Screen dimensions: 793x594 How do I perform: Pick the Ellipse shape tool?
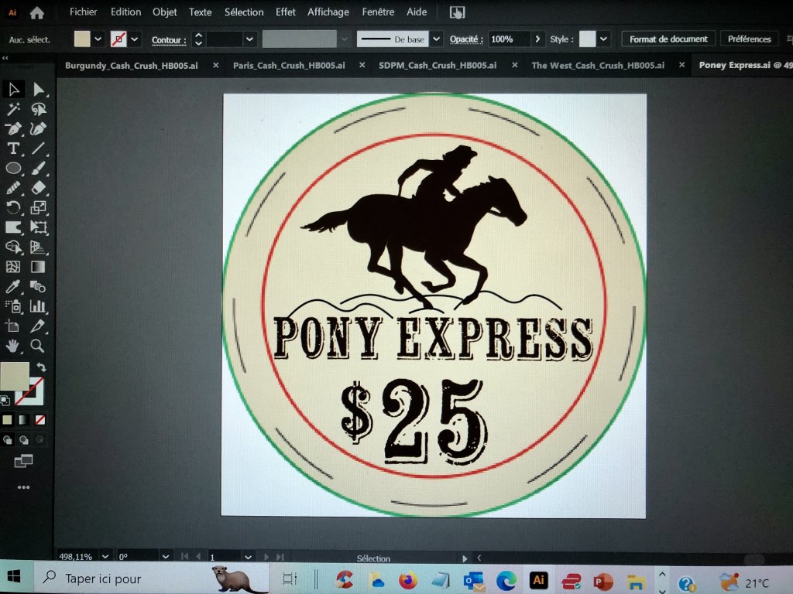pos(13,168)
